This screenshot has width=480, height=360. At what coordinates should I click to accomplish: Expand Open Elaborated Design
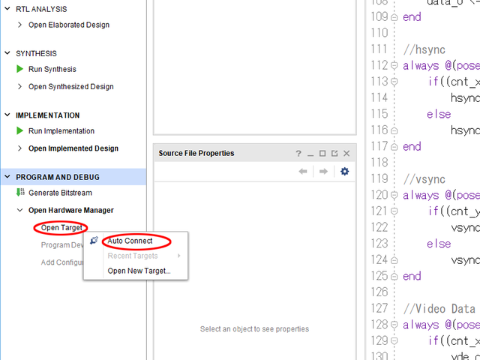point(20,25)
